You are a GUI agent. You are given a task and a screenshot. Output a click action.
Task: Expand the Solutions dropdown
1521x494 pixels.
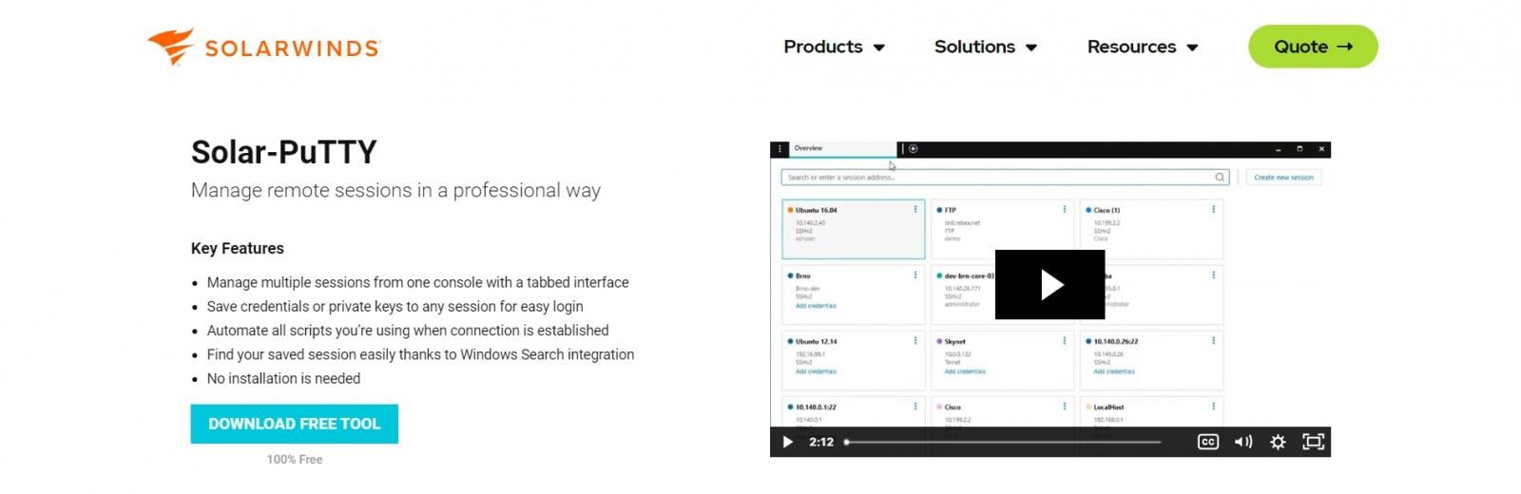pos(985,47)
